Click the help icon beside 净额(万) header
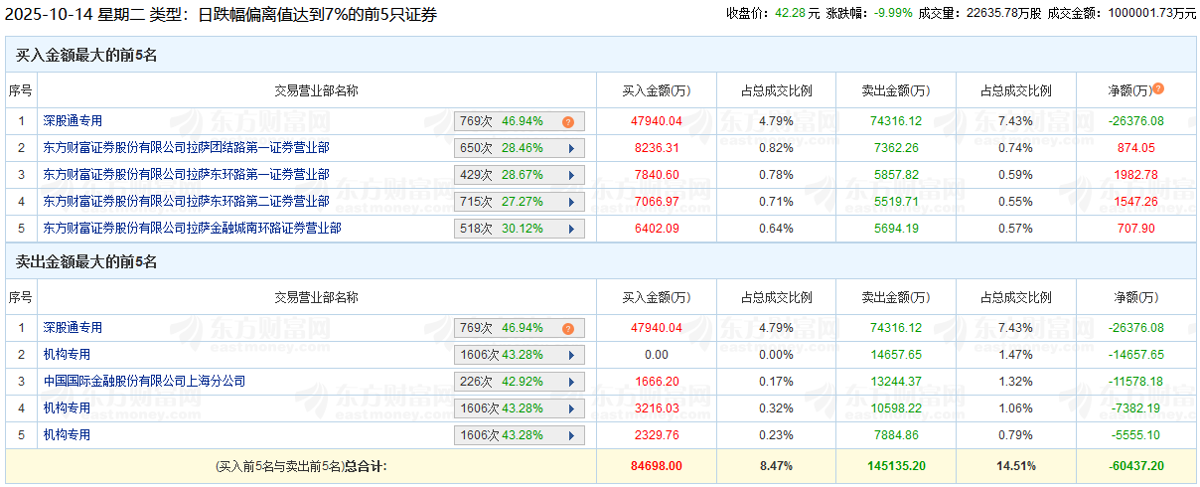Image resolution: width=1200 pixels, height=487 pixels. tap(1158, 89)
